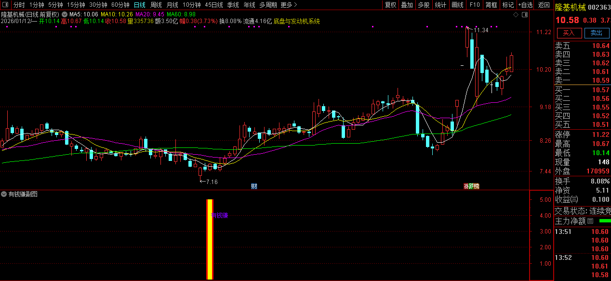Select the 日线 daily period
This screenshot has height=281, width=611.
[139, 5]
